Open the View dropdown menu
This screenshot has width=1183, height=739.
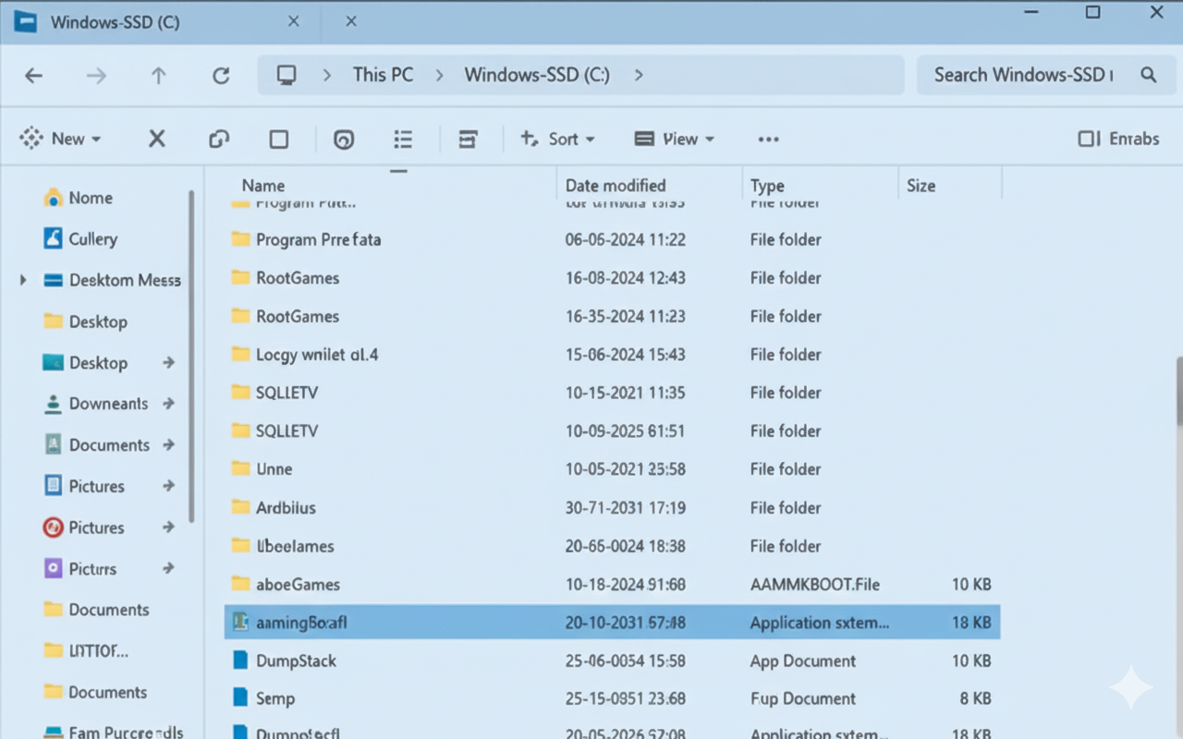(675, 139)
